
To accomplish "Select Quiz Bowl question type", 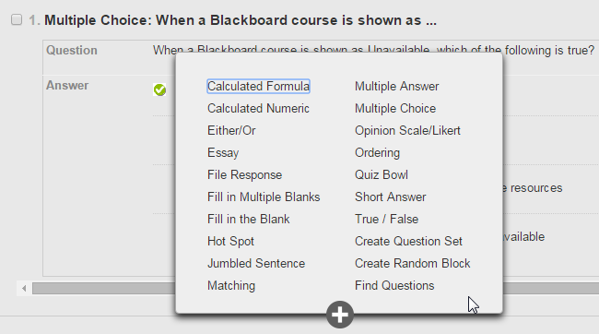I will (x=382, y=175).
